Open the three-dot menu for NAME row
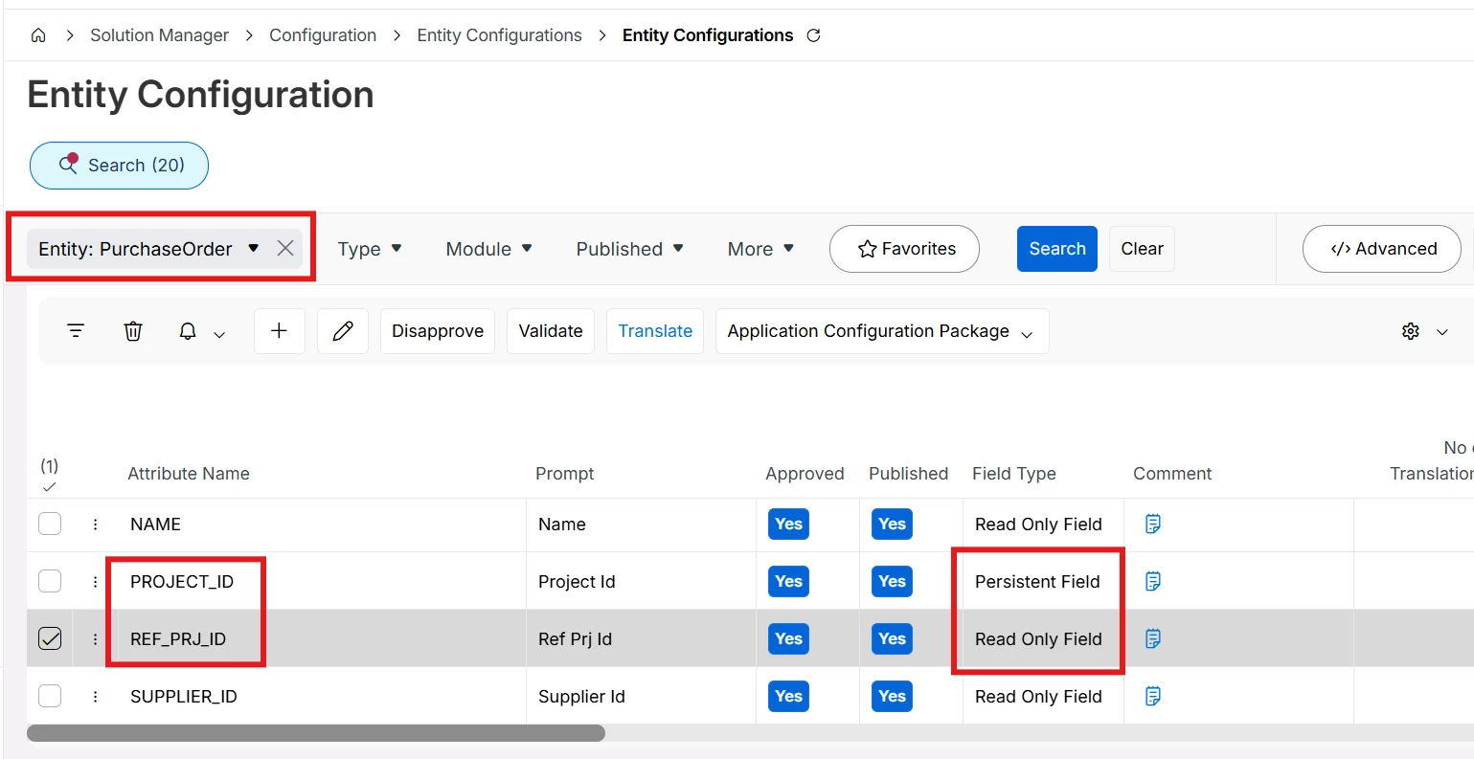The width and height of the screenshot is (1474, 759). [95, 525]
